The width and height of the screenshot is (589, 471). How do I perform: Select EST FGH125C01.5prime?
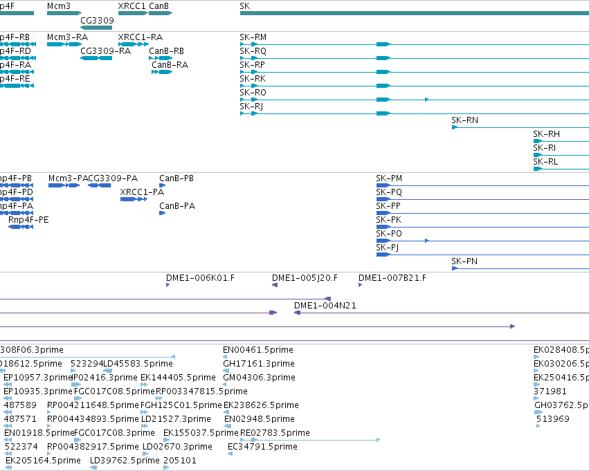(181, 405)
